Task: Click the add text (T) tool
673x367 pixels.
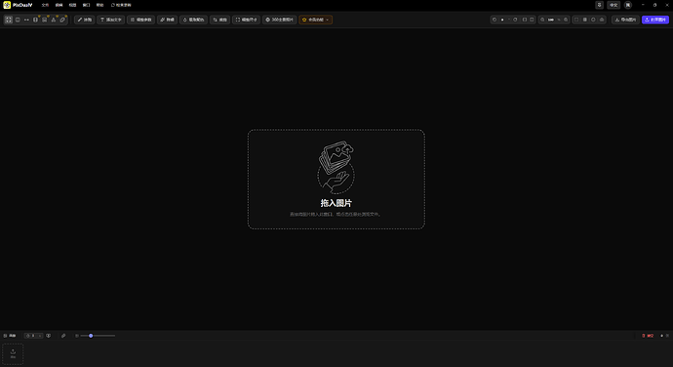Action: (x=111, y=20)
